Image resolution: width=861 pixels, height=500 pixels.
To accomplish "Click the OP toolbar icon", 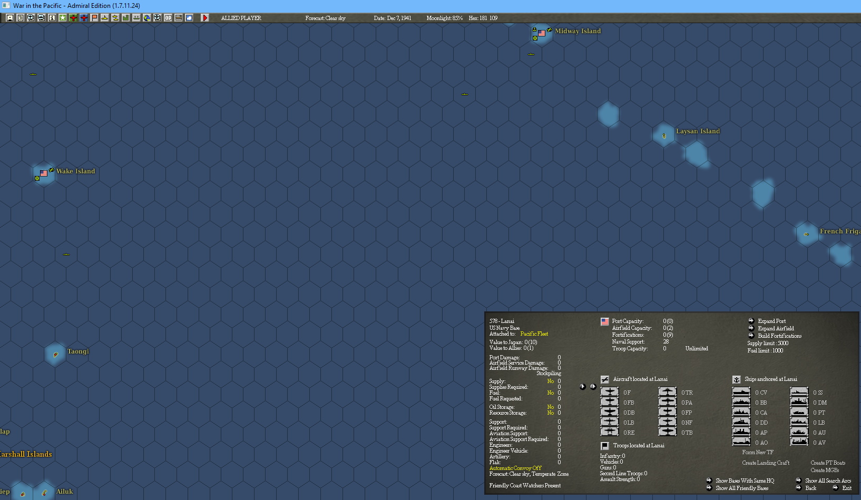I will tap(168, 18).
